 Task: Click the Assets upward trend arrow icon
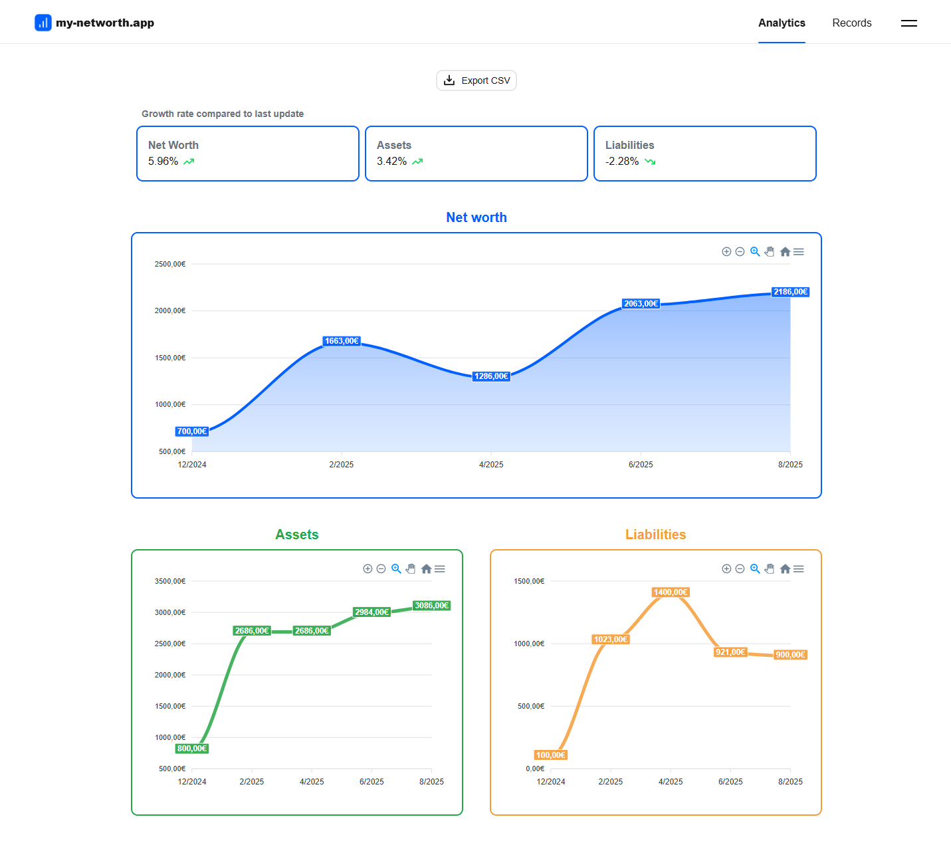pyautogui.click(x=417, y=162)
